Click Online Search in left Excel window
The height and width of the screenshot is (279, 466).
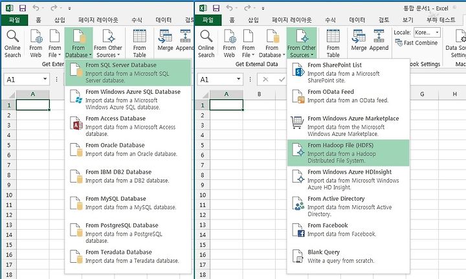tap(12, 43)
